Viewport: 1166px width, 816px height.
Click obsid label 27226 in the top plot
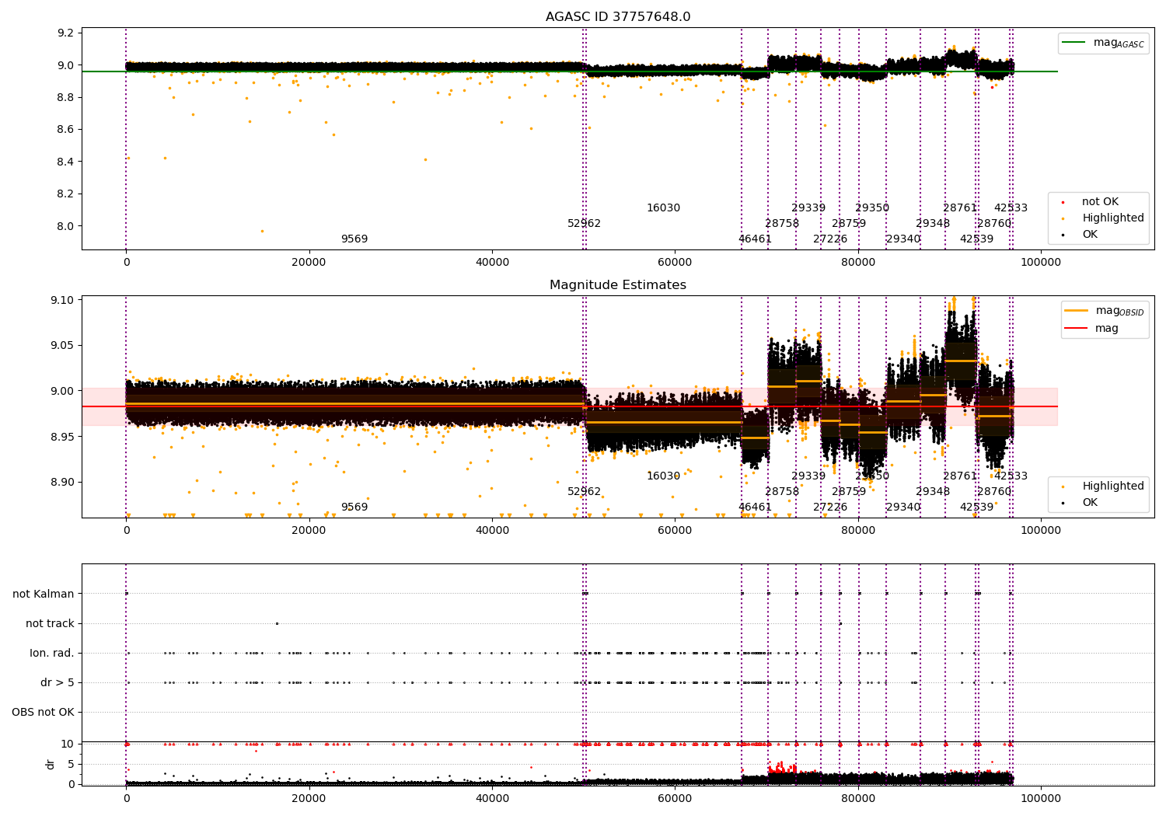[830, 239]
